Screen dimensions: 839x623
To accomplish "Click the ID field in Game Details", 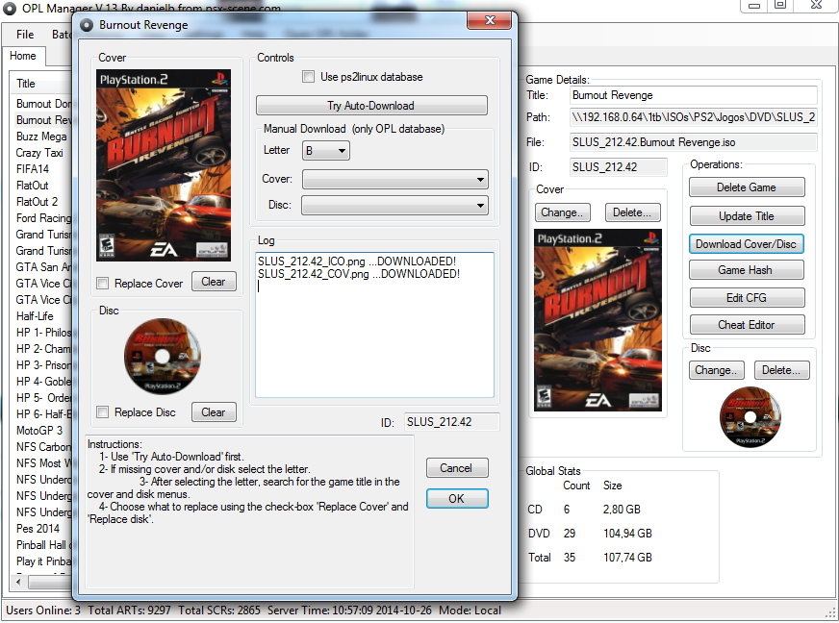I will tap(619, 167).
